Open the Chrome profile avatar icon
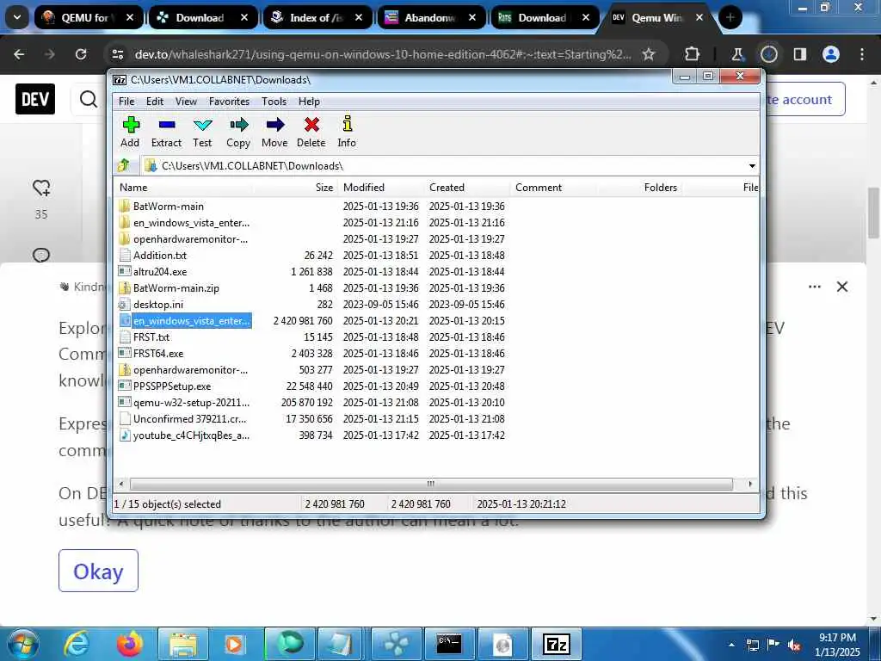 (x=830, y=54)
